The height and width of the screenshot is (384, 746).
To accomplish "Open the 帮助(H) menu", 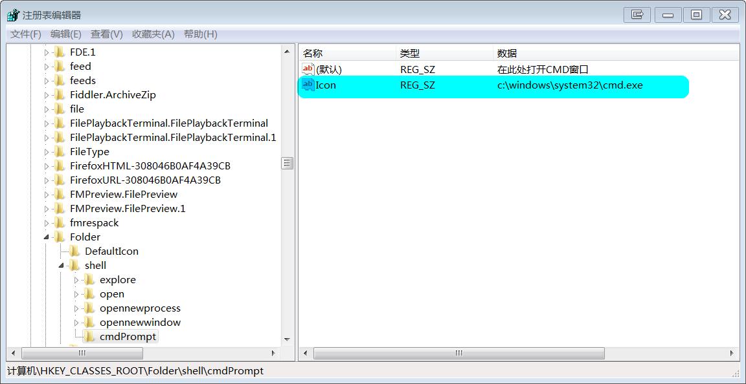I will [x=200, y=34].
